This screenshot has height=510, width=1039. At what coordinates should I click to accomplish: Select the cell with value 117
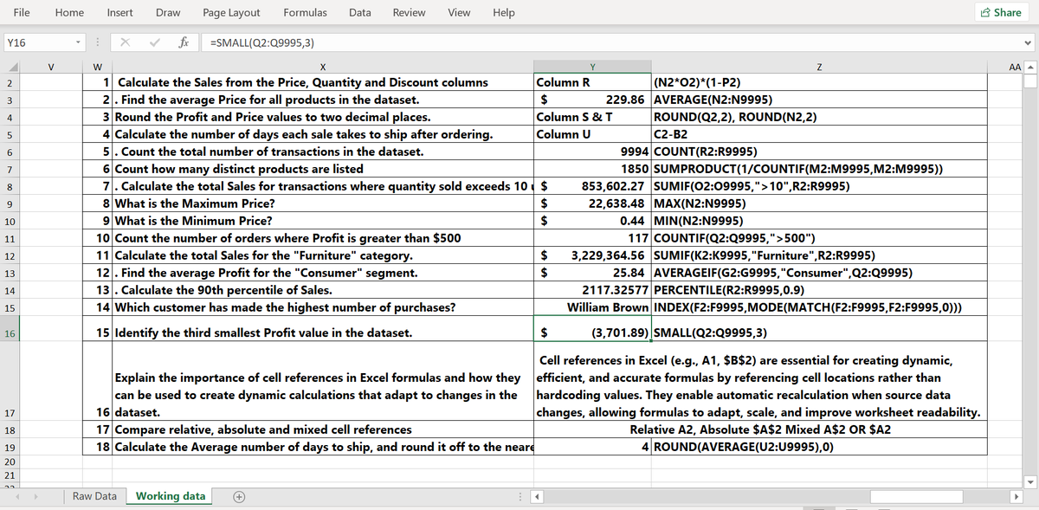point(592,238)
